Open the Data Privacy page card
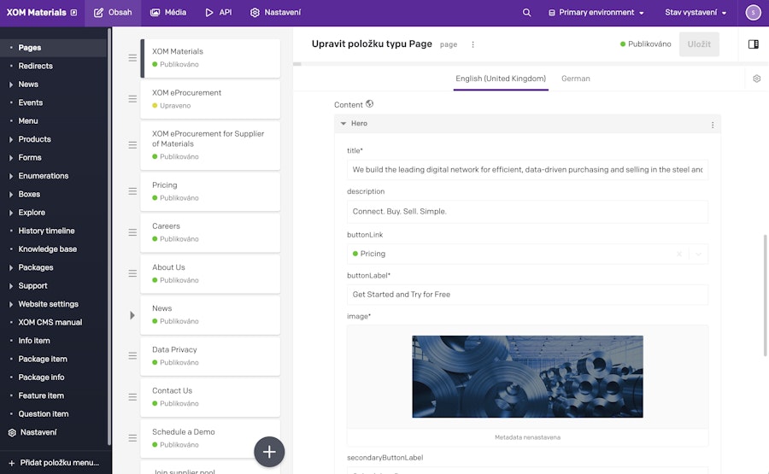This screenshot has height=474, width=769. 210,356
